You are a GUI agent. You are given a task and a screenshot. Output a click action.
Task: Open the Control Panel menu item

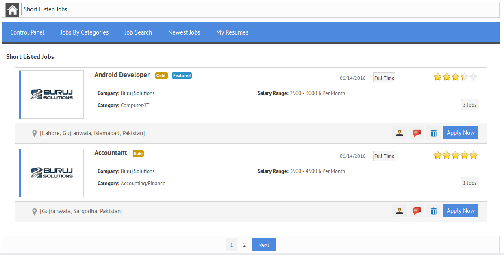[x=27, y=32]
